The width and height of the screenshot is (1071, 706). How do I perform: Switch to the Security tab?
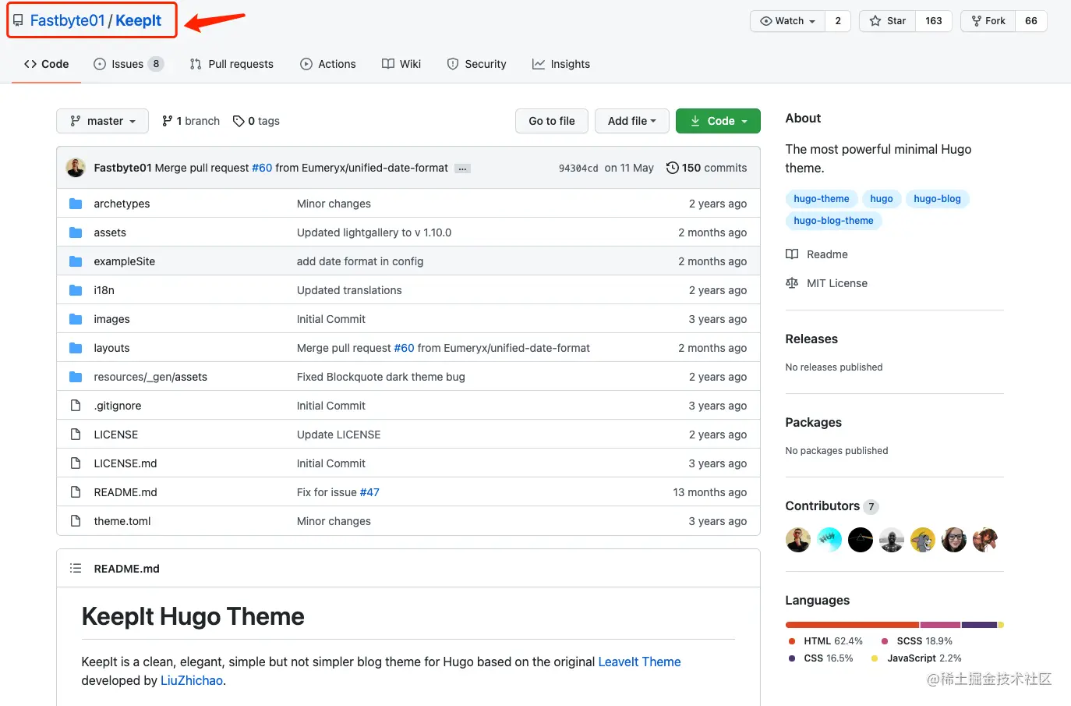click(476, 64)
